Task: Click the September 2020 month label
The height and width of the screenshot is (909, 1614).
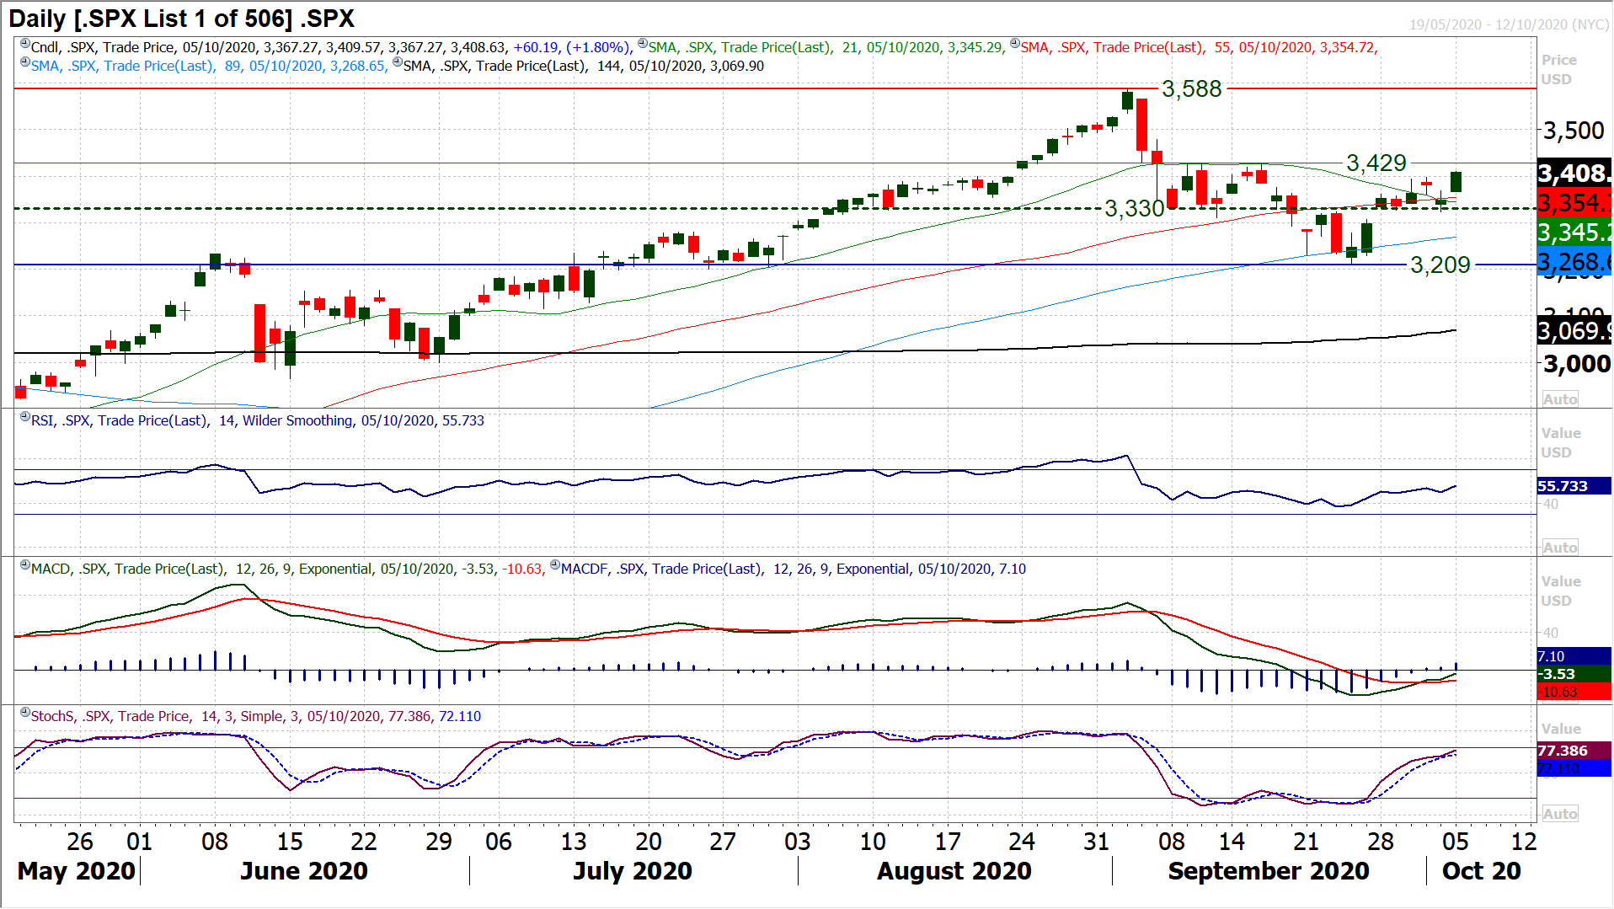Action: click(1269, 871)
